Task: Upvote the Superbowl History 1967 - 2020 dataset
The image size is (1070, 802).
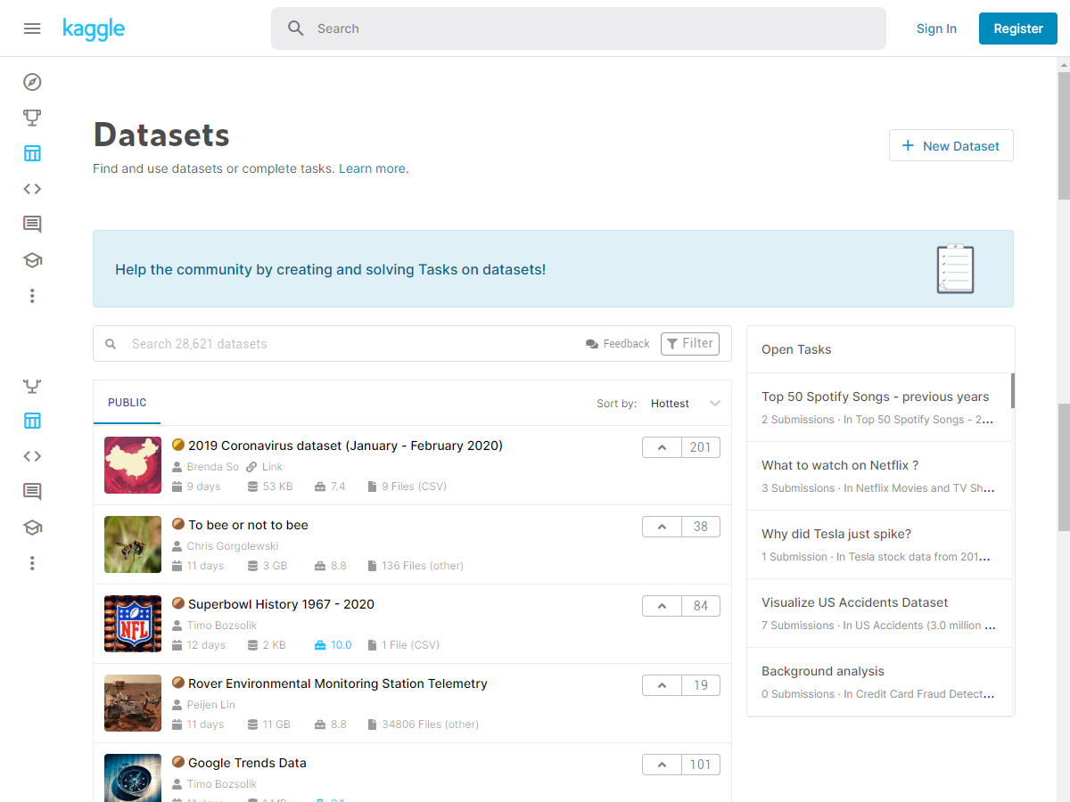Action: click(x=662, y=606)
